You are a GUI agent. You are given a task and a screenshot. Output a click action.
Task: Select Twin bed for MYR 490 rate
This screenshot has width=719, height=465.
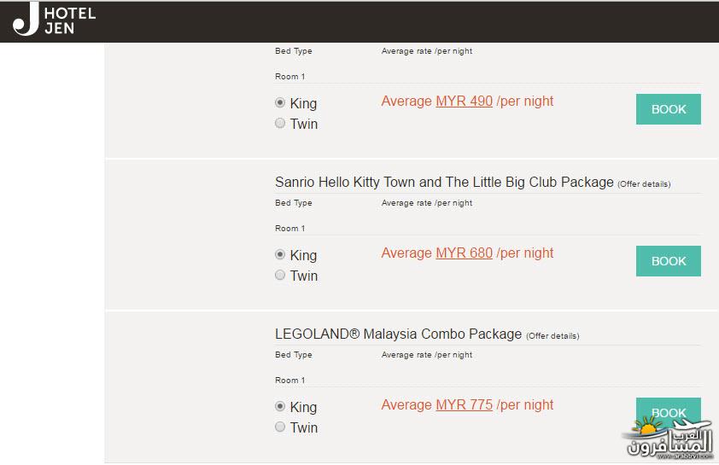coord(280,123)
